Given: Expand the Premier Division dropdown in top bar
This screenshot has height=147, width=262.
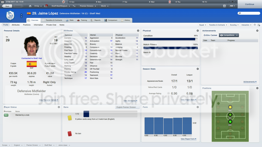Looking at the screenshot, I should tap(88, 6).
